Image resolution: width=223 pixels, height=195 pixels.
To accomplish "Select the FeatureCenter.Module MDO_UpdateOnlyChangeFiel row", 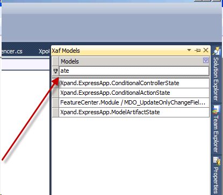I will [x=134, y=102].
